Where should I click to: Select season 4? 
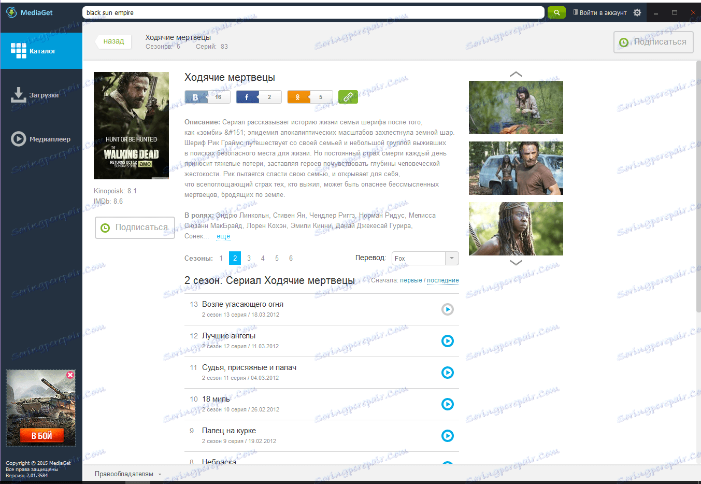(263, 258)
